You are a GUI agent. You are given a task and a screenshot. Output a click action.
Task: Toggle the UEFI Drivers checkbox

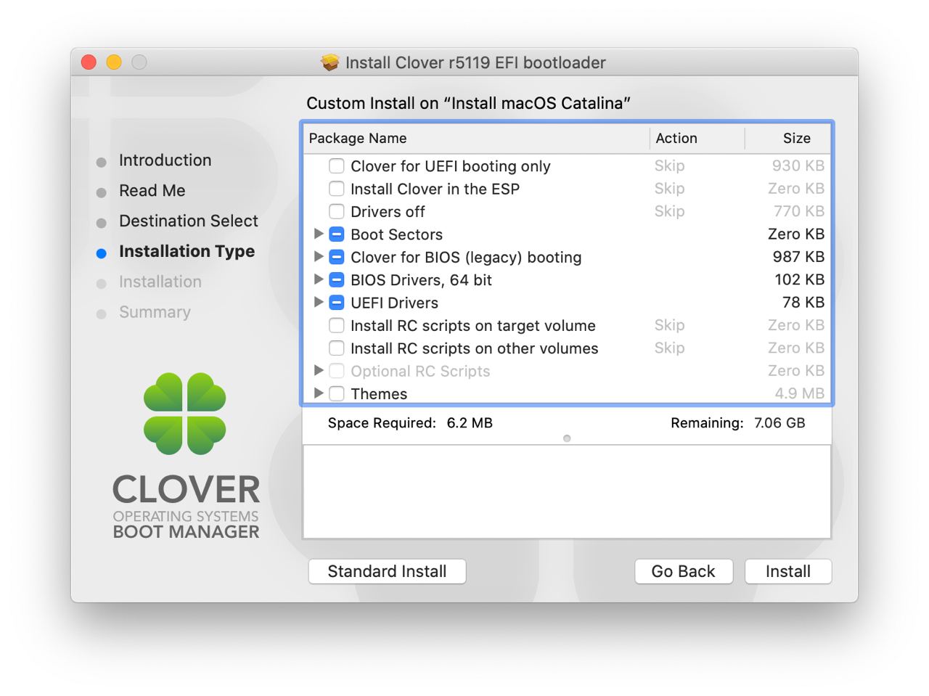pos(337,303)
